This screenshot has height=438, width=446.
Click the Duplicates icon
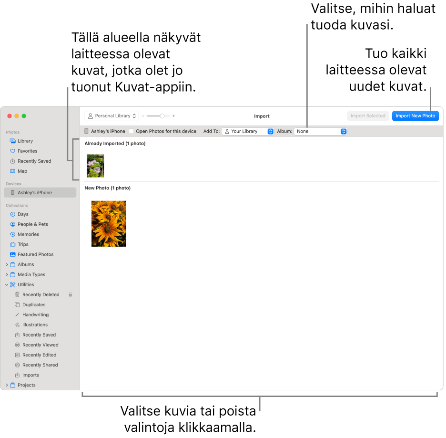(x=17, y=305)
